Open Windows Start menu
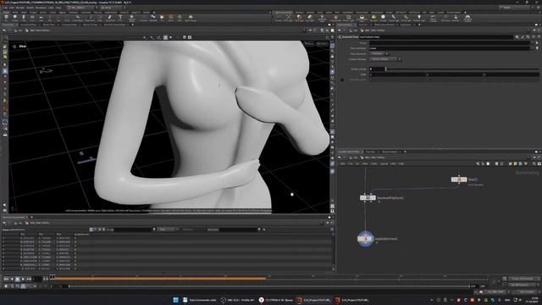This screenshot has width=542, height=305. coord(175,300)
